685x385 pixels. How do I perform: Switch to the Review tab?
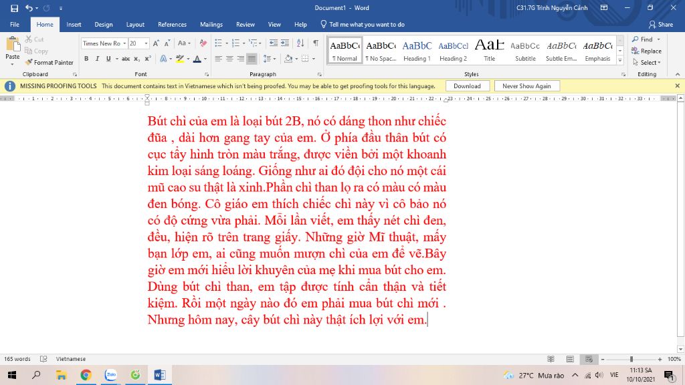tap(246, 25)
